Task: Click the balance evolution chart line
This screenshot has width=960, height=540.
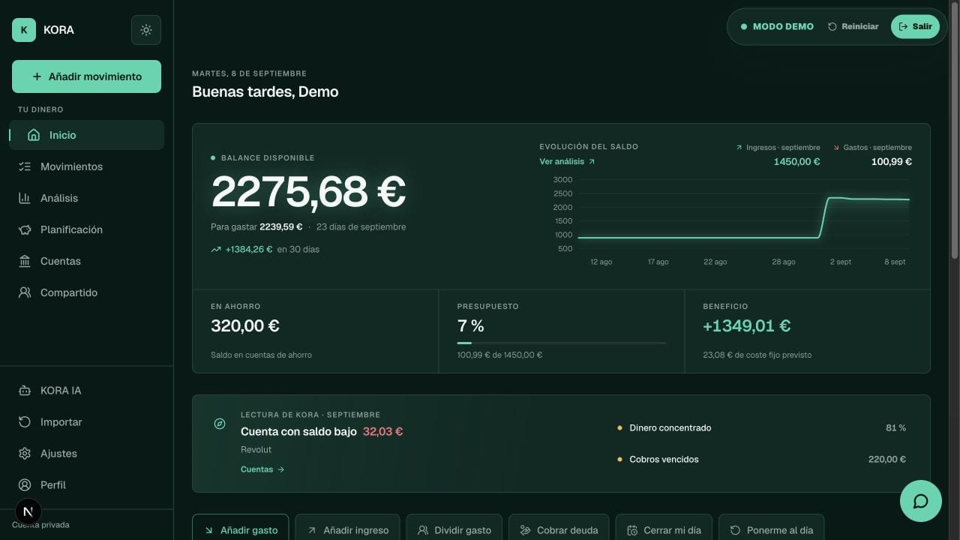Action: pos(743,218)
